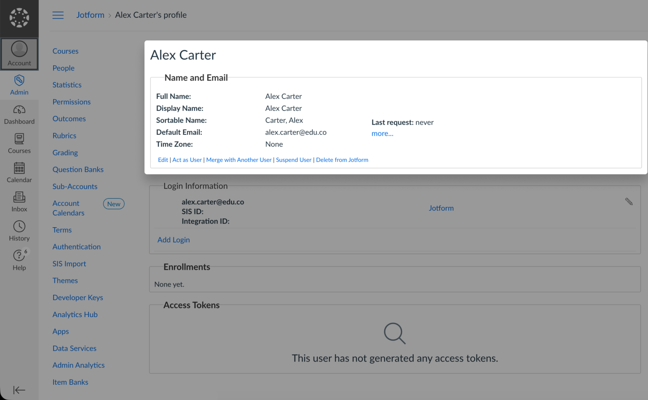
Task: Open Themes menu item
Action: point(65,280)
